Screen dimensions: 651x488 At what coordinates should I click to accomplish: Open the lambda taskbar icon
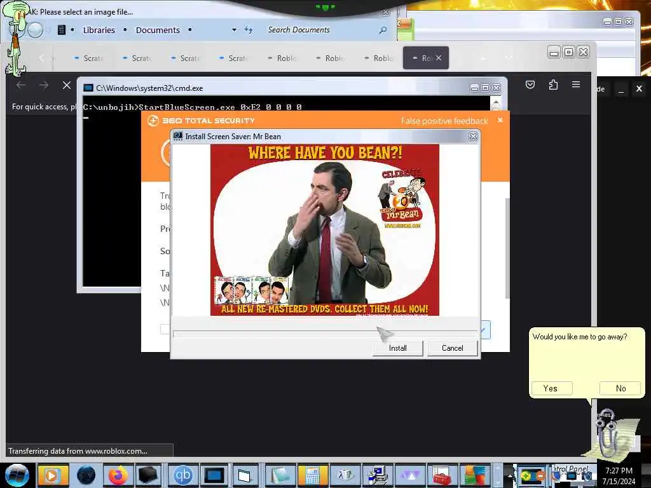(345, 475)
